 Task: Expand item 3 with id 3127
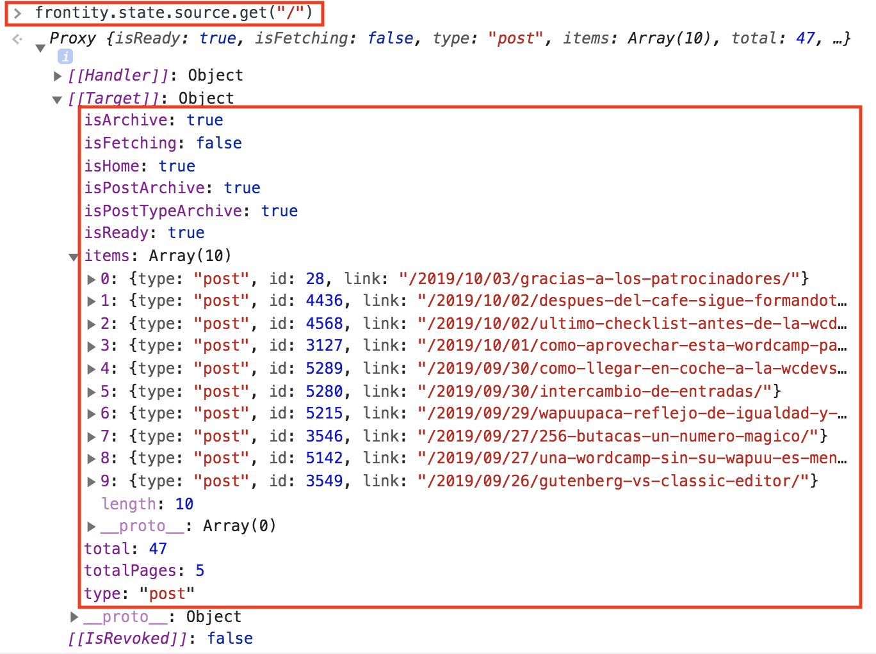(92, 346)
